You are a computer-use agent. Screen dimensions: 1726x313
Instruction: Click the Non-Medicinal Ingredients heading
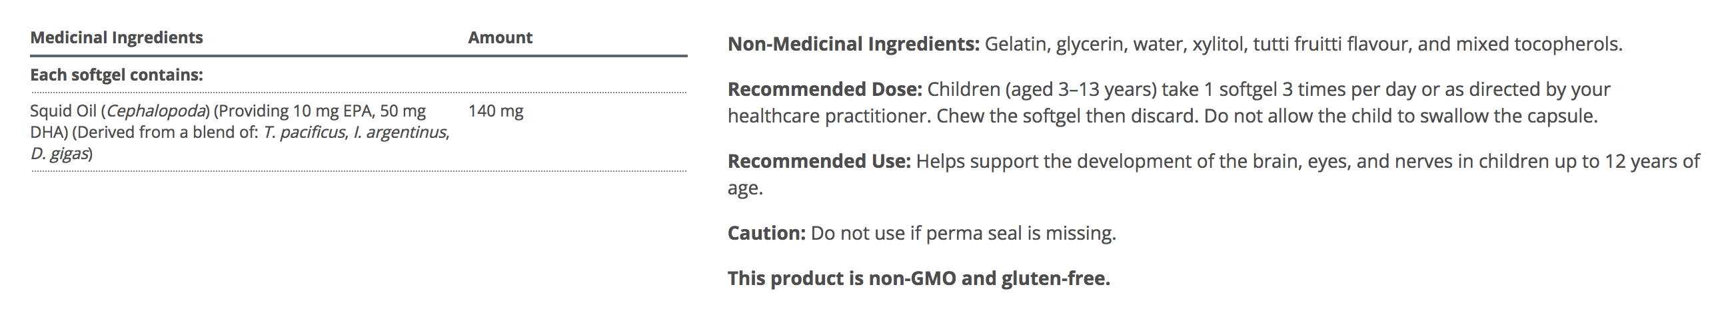tap(853, 44)
